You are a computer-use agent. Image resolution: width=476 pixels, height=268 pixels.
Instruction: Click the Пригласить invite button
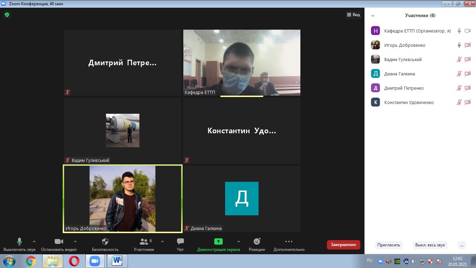point(389,245)
